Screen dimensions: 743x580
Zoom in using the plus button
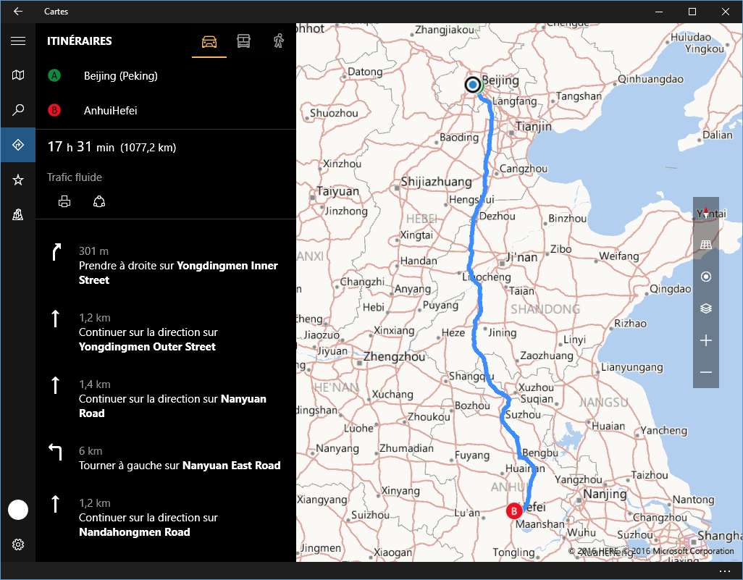706,341
